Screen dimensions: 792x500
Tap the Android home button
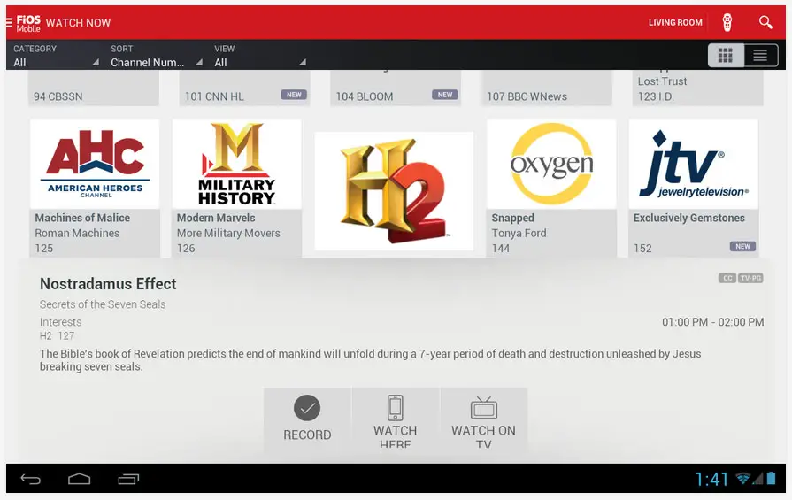click(x=80, y=479)
